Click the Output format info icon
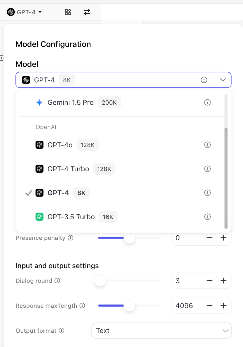 coord(62,331)
